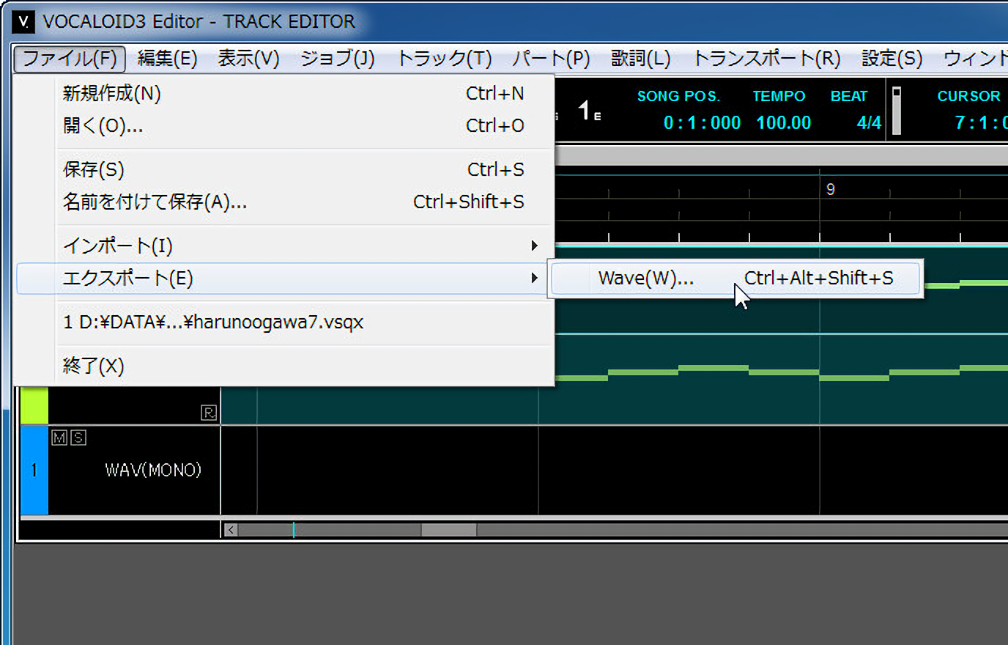This screenshot has width=1008, height=645.
Task: Click the BEAT value 4/4
Action: [869, 122]
